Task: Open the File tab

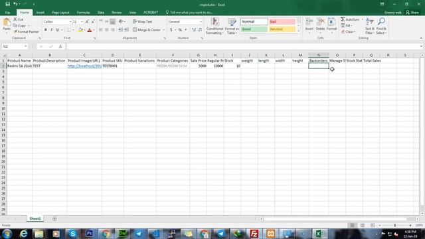Action: click(x=7, y=13)
